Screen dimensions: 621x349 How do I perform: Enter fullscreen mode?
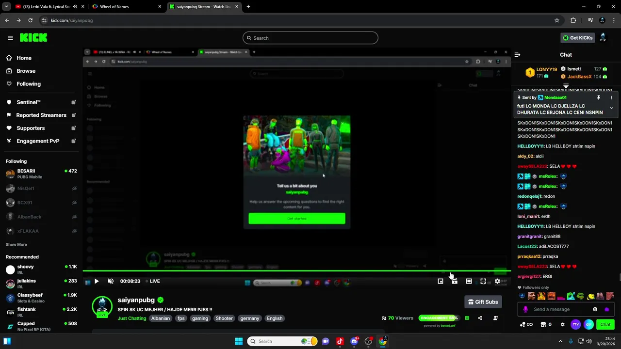[x=483, y=281]
